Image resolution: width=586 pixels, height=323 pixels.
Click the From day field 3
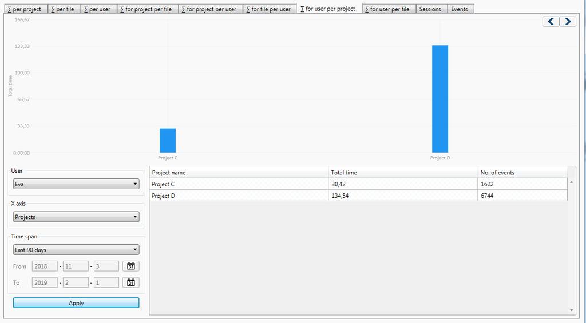pos(106,266)
